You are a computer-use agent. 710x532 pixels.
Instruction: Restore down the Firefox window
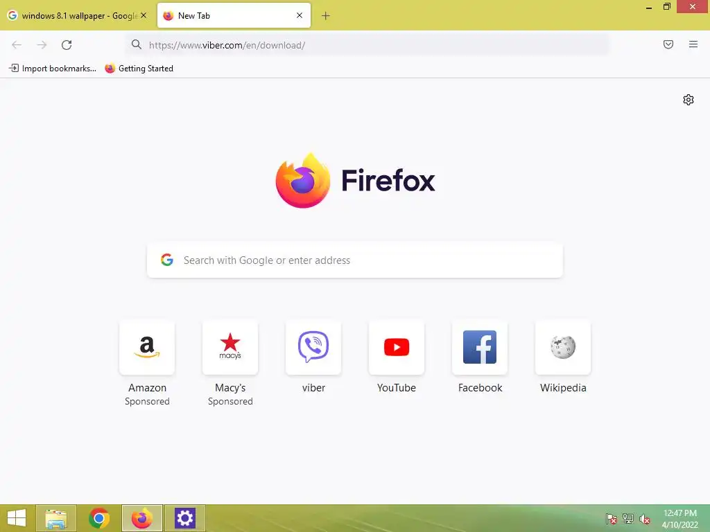coord(667,7)
